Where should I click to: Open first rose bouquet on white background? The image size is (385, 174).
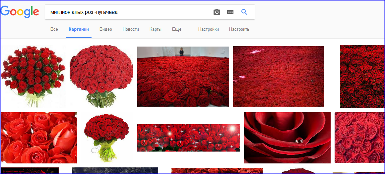tap(33, 76)
